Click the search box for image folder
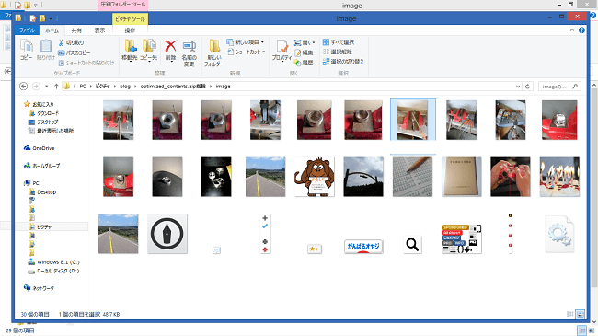 (x=559, y=87)
